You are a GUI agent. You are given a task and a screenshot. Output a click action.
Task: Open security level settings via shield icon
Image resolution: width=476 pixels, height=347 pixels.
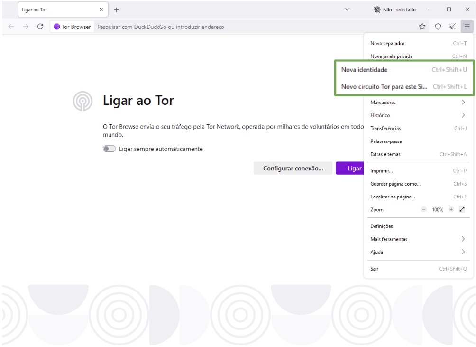pyautogui.click(x=438, y=27)
